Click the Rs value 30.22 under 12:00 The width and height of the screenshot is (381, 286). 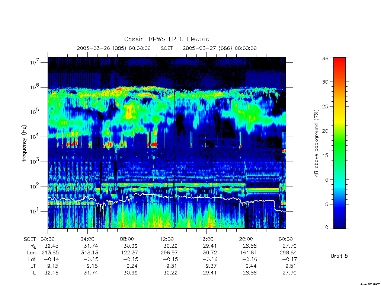(170, 246)
